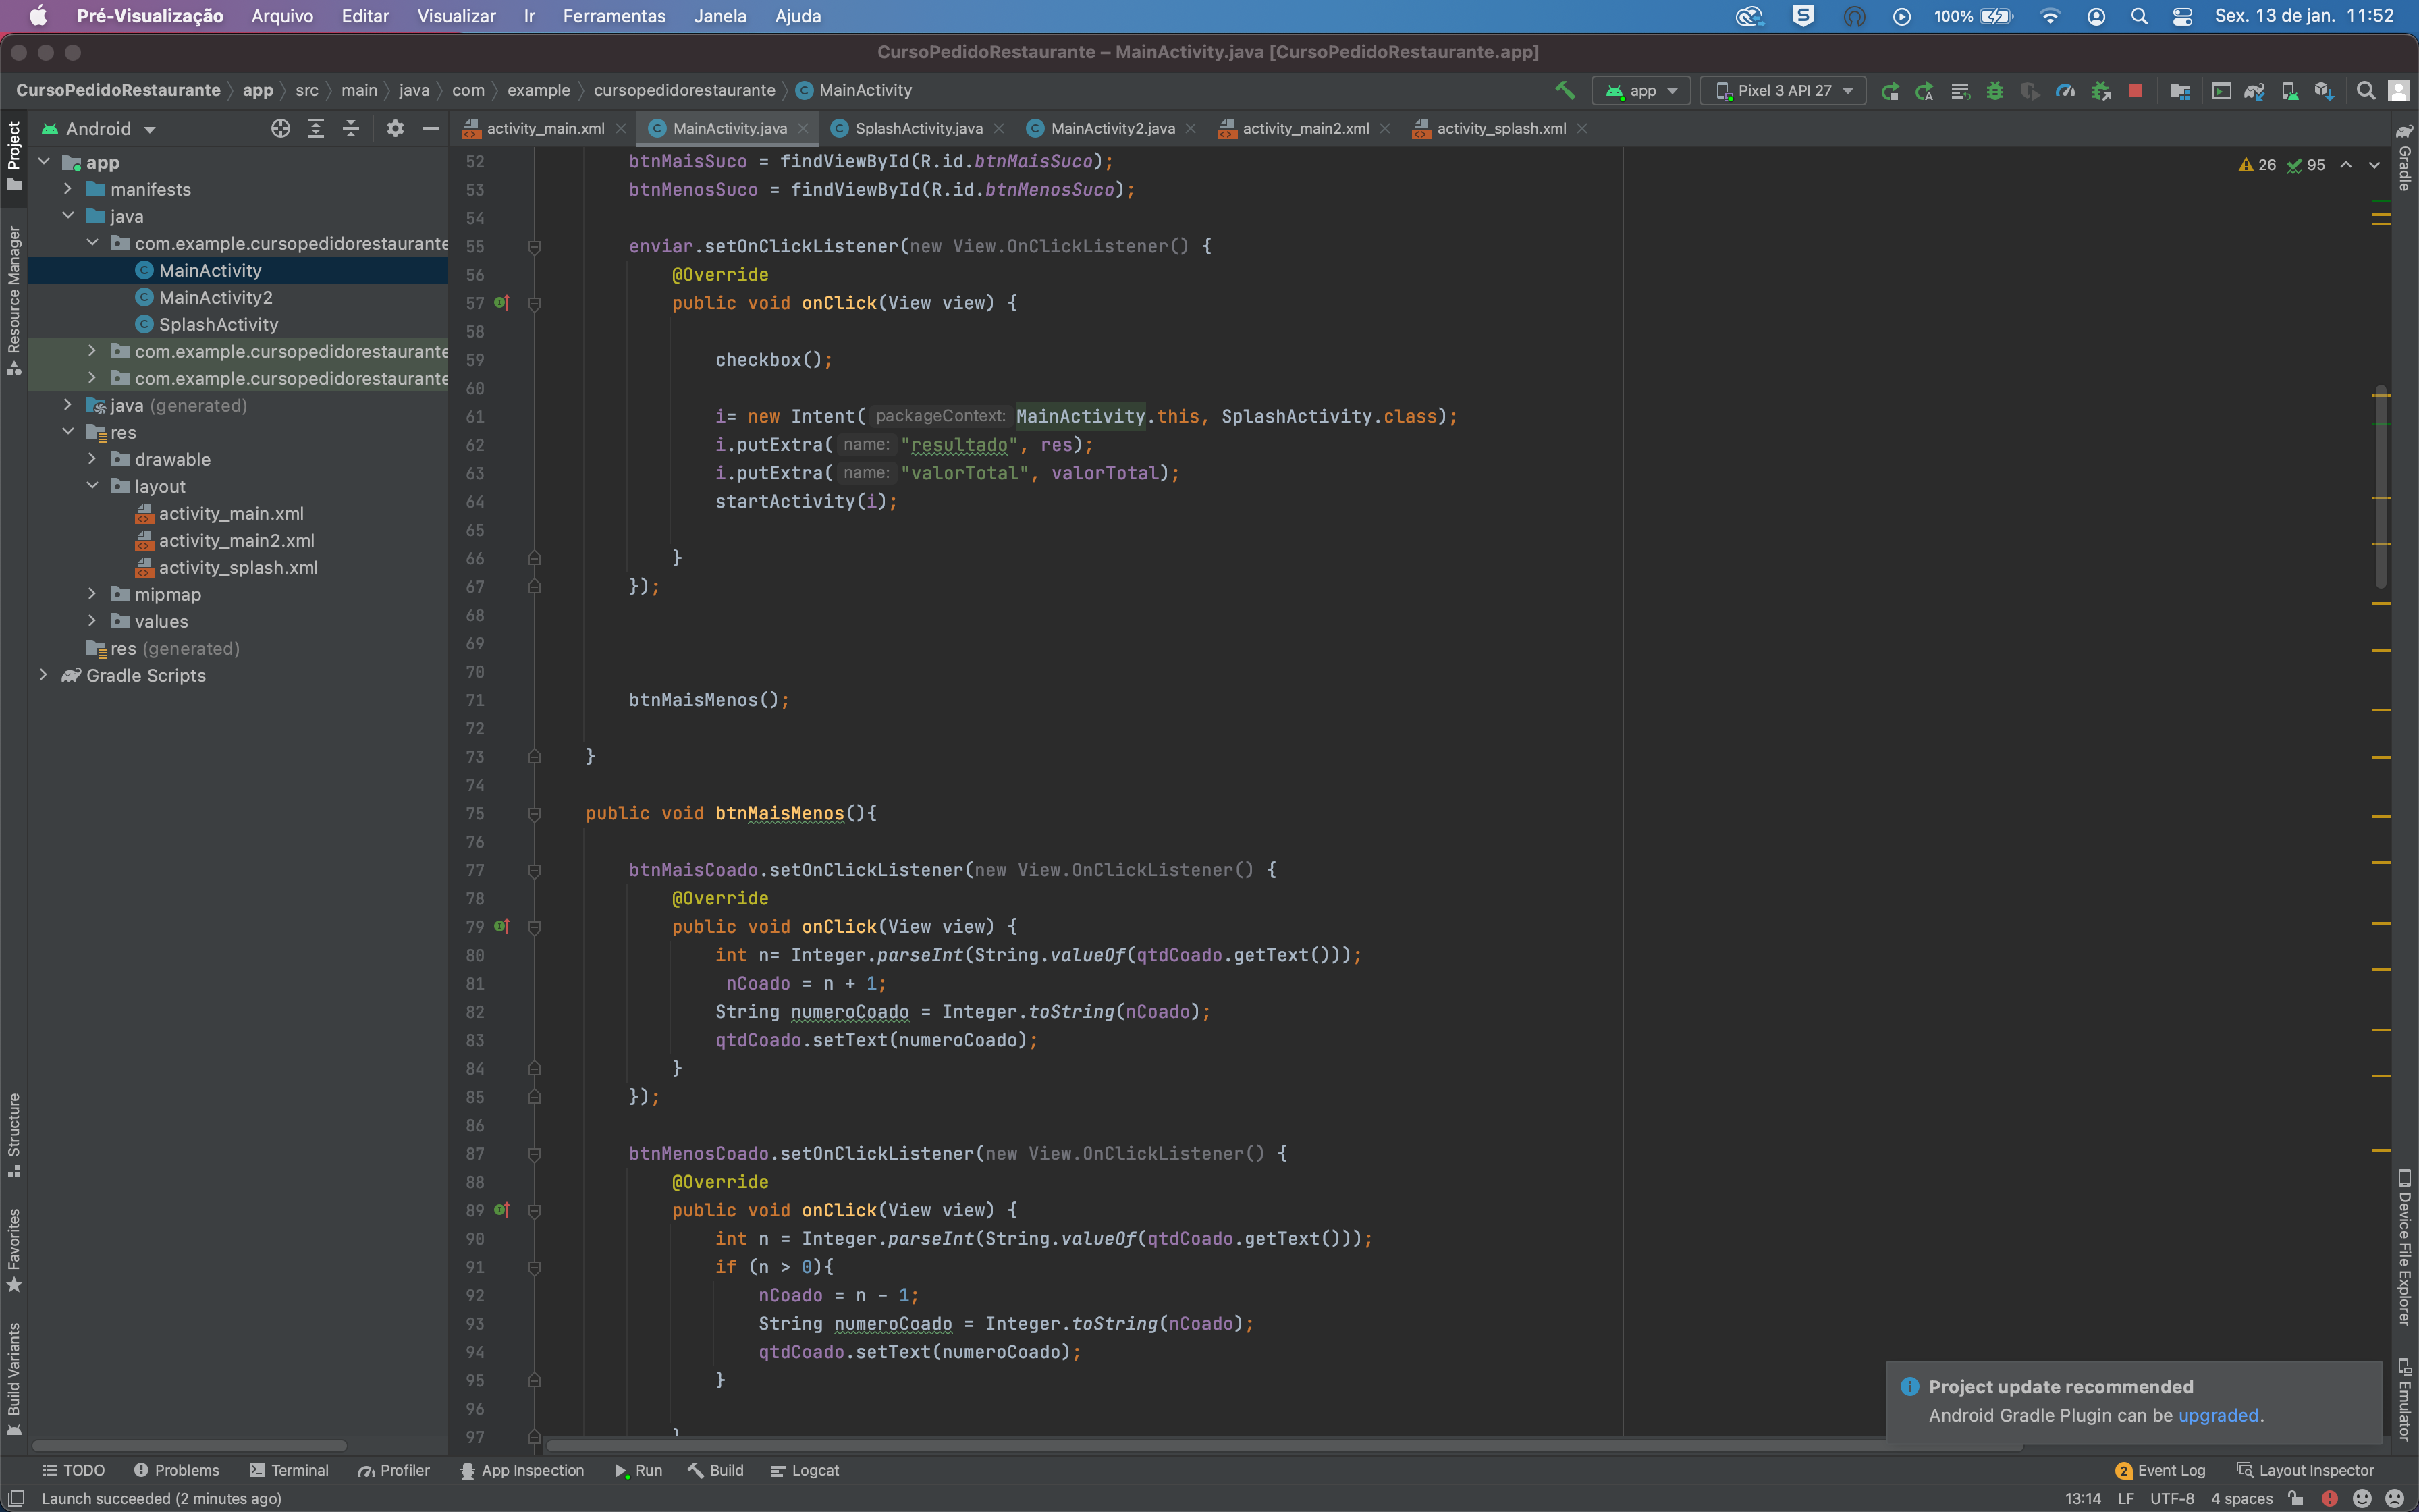Close the MainActivity2.java tab
The height and width of the screenshot is (1512, 2419).
click(x=1191, y=128)
